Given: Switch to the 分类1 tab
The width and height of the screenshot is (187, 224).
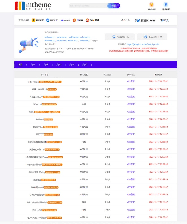Looking at the screenshot, I should [33, 64].
